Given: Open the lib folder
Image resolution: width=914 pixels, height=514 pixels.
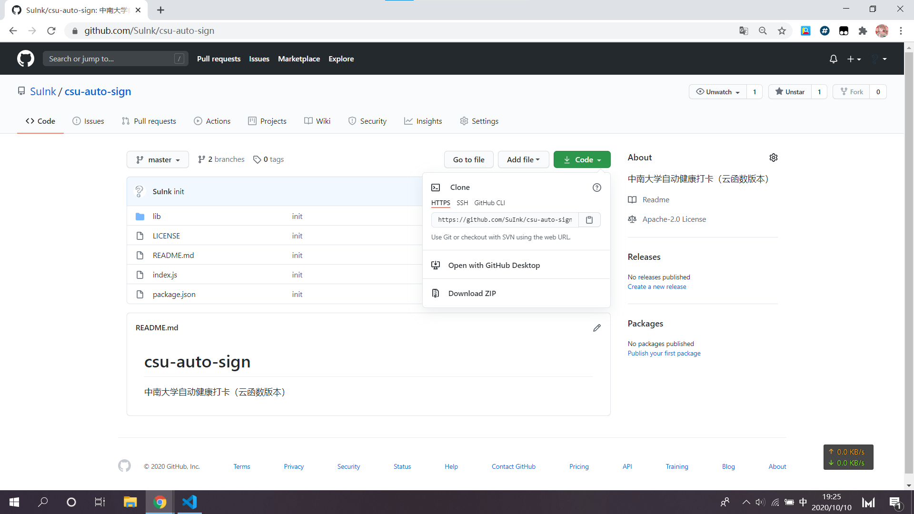Looking at the screenshot, I should (x=157, y=217).
